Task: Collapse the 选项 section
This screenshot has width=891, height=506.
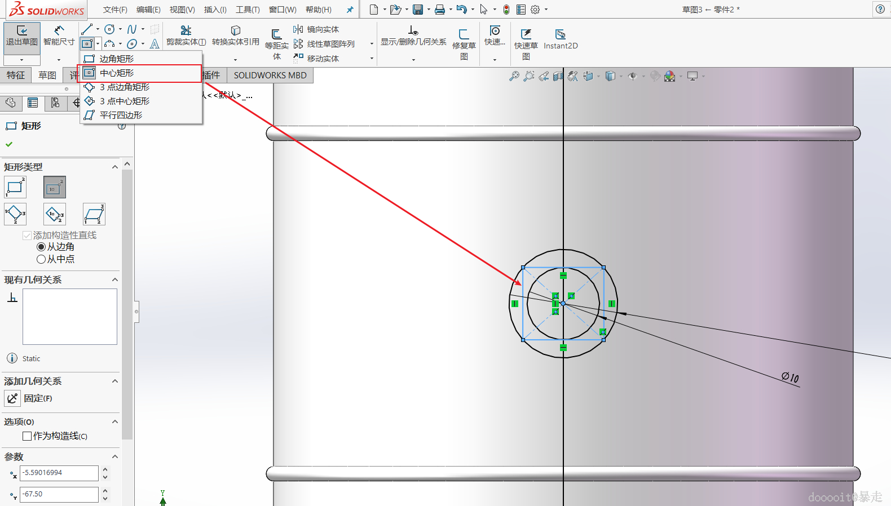Action: [115, 421]
